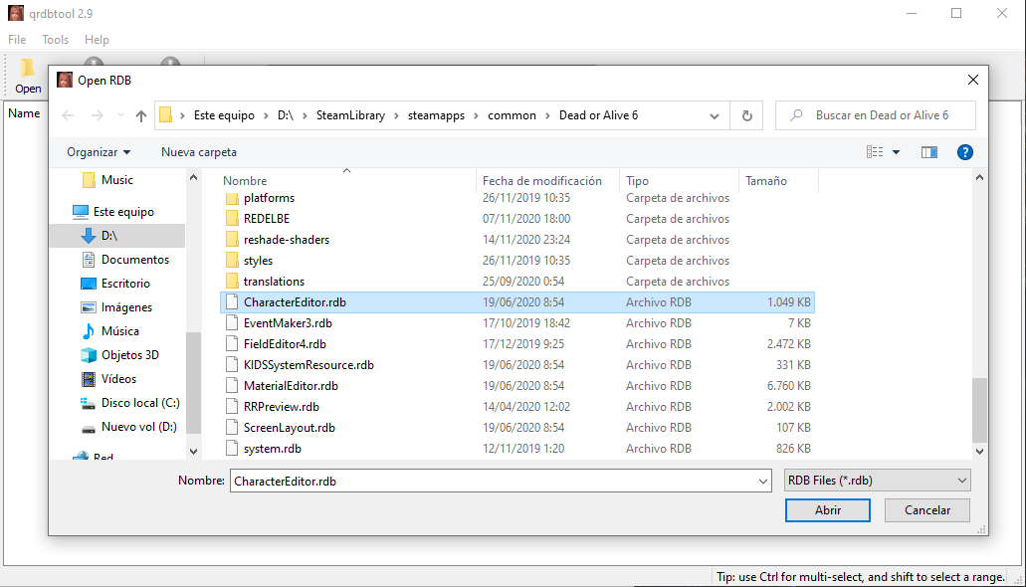
Task: Select the reshade-shaders folder
Action: click(516, 240)
